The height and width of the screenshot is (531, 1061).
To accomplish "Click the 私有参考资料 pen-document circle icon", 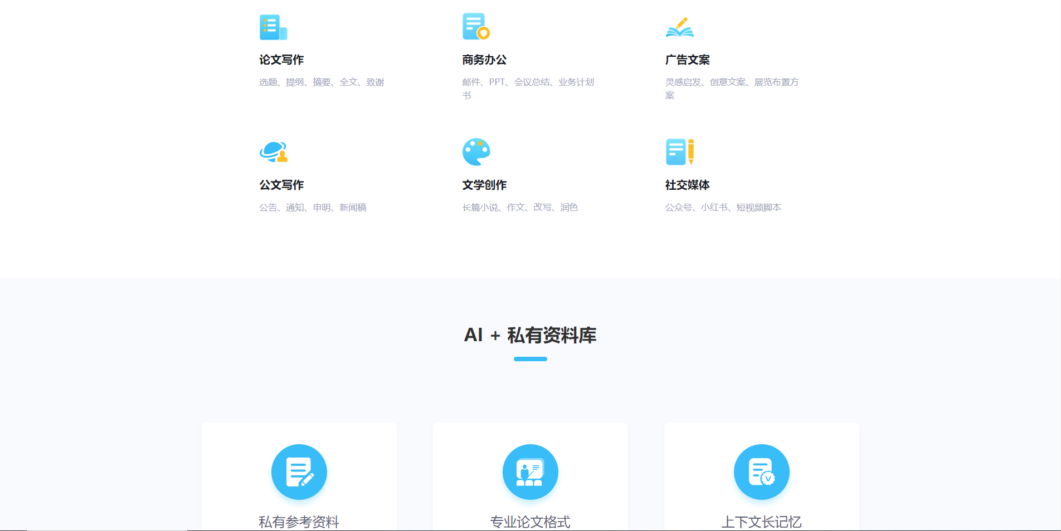I will (x=299, y=471).
